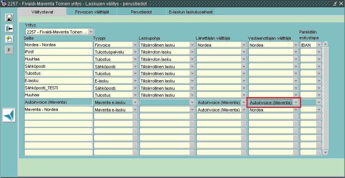345x178 pixels.
Task: Switch to Finvoicen välittäjät tab
Action: 92,12
